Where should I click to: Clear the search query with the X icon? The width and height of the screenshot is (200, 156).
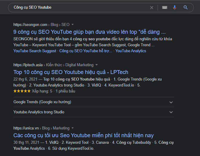tap(152, 8)
